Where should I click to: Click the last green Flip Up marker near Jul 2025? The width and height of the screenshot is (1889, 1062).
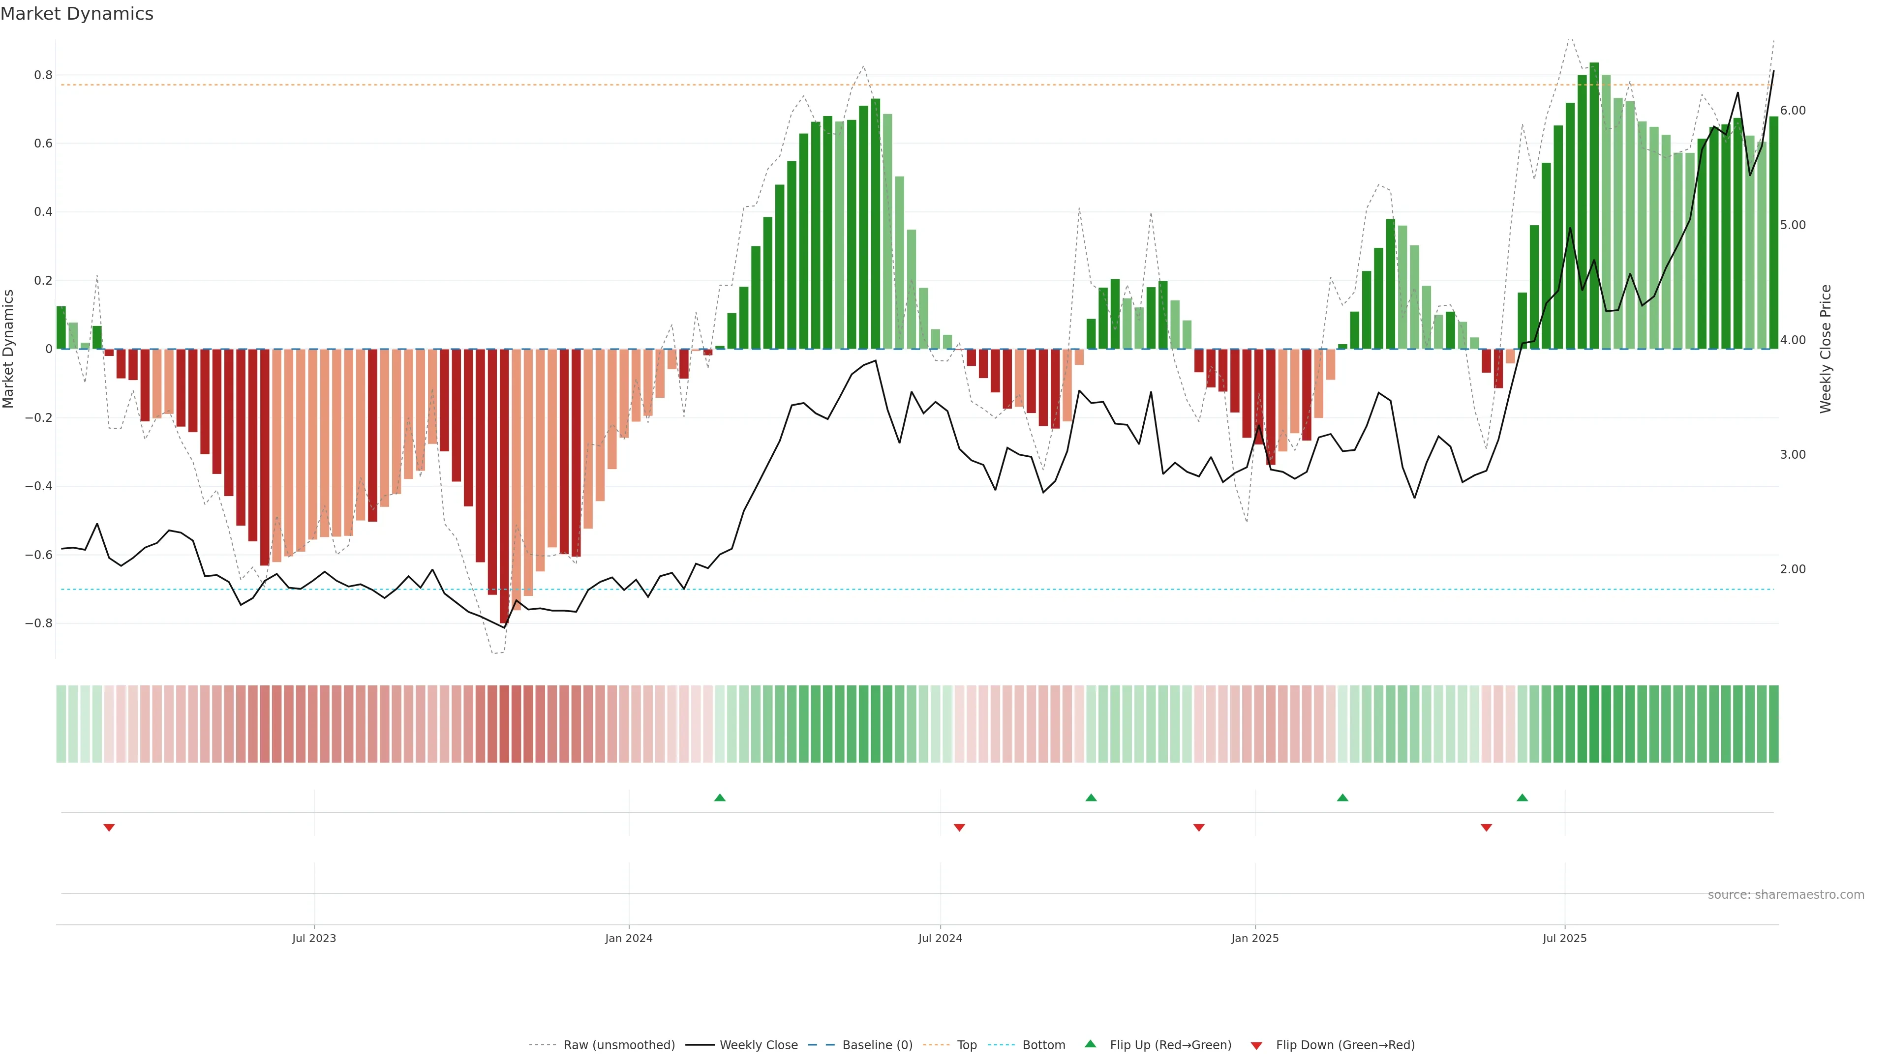pyautogui.click(x=1523, y=797)
